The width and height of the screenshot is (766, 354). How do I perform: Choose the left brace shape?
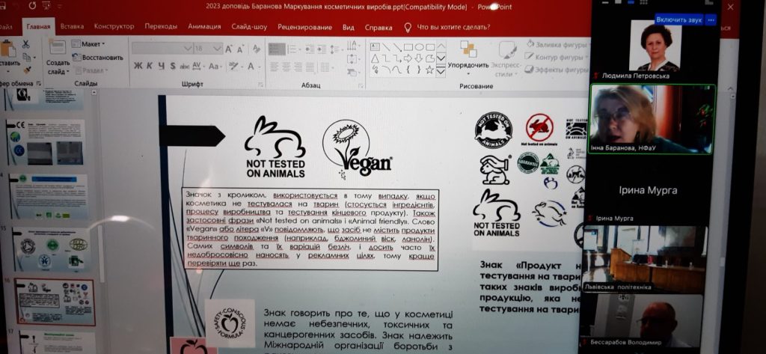(408, 70)
